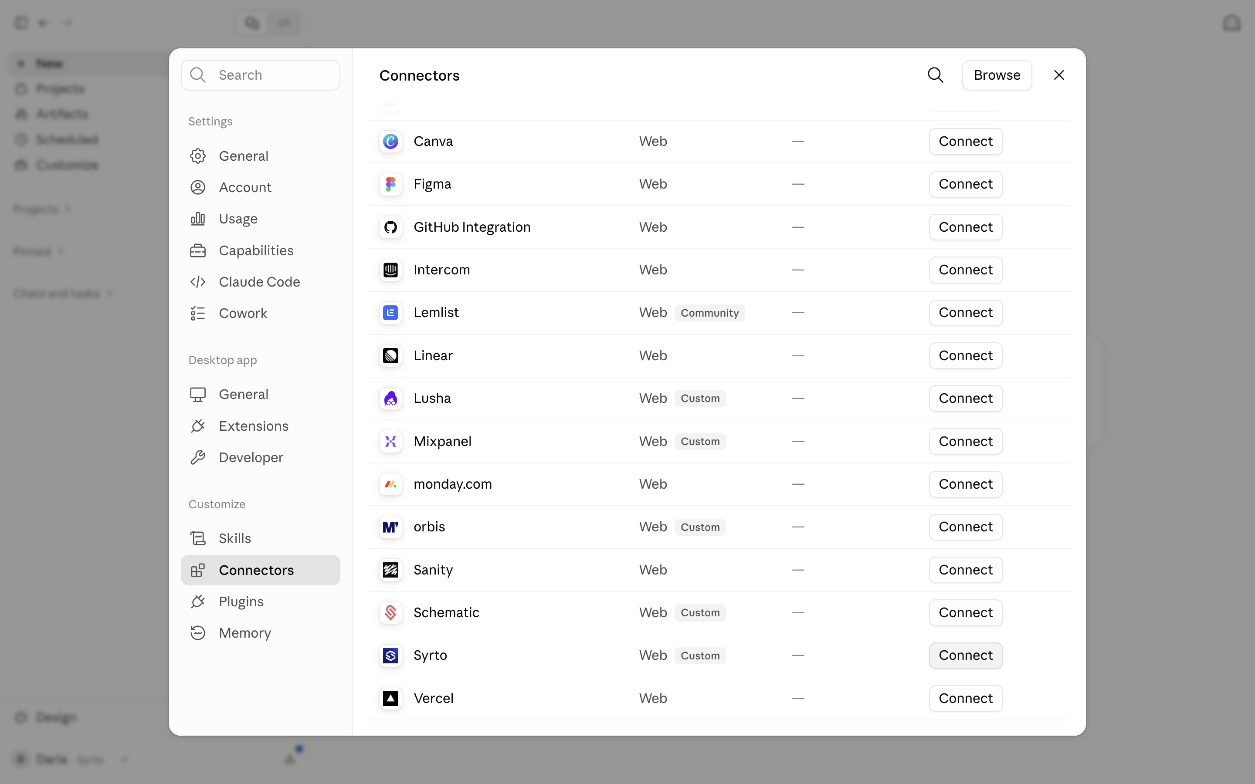
Task: Click the Custom tag on Lusha
Action: pyautogui.click(x=700, y=398)
